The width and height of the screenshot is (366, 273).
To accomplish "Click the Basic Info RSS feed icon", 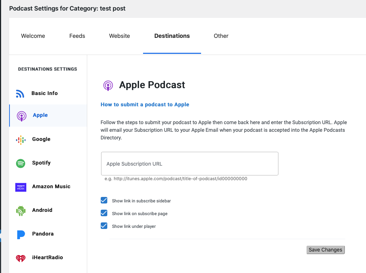I will click(x=20, y=94).
